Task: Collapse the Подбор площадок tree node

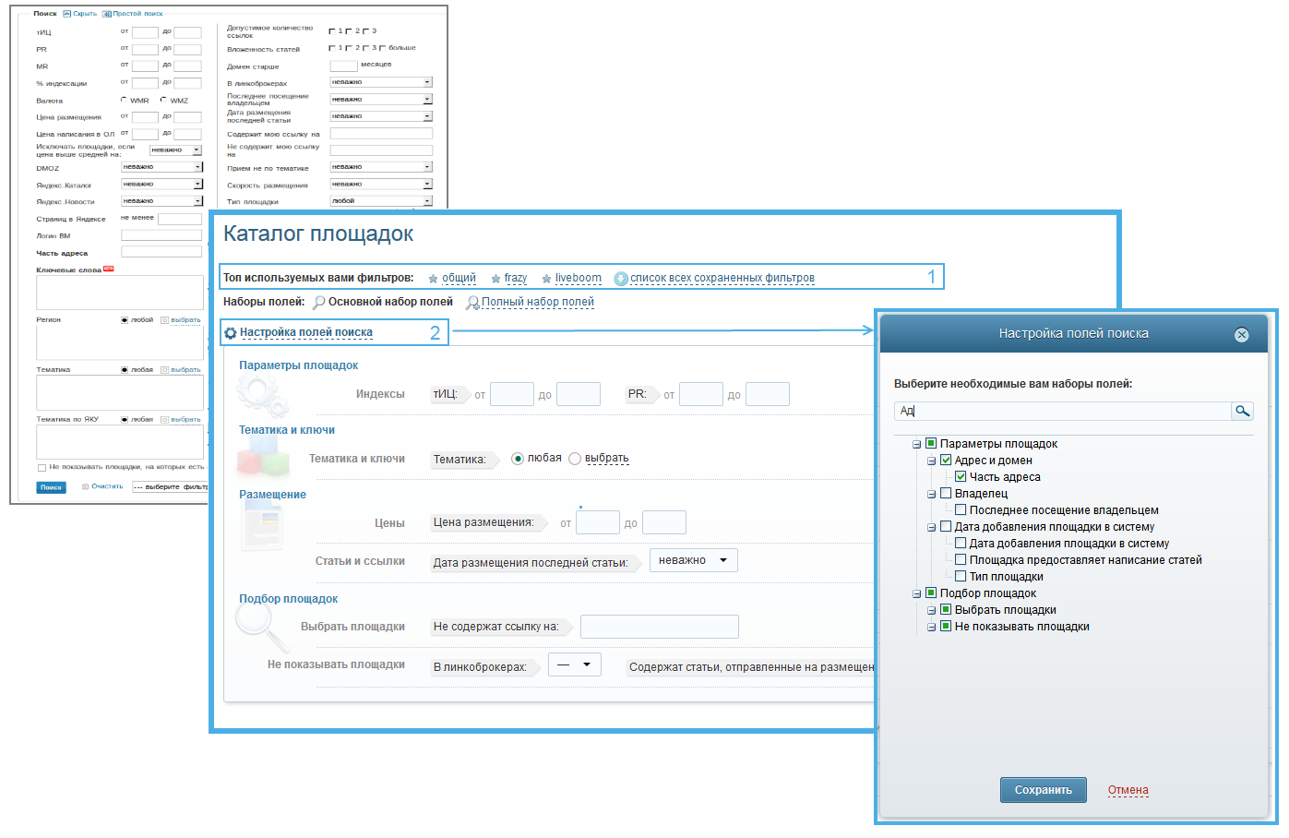Action: [x=916, y=594]
